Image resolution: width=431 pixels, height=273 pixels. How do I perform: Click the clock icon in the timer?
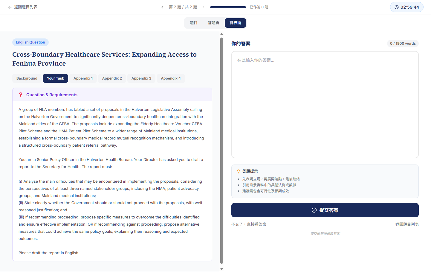[x=397, y=7]
